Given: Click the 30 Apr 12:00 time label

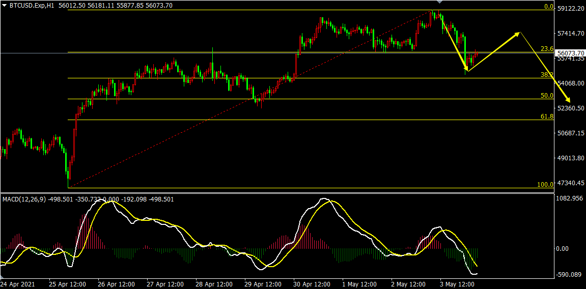Looking at the screenshot, I should [x=312, y=284].
